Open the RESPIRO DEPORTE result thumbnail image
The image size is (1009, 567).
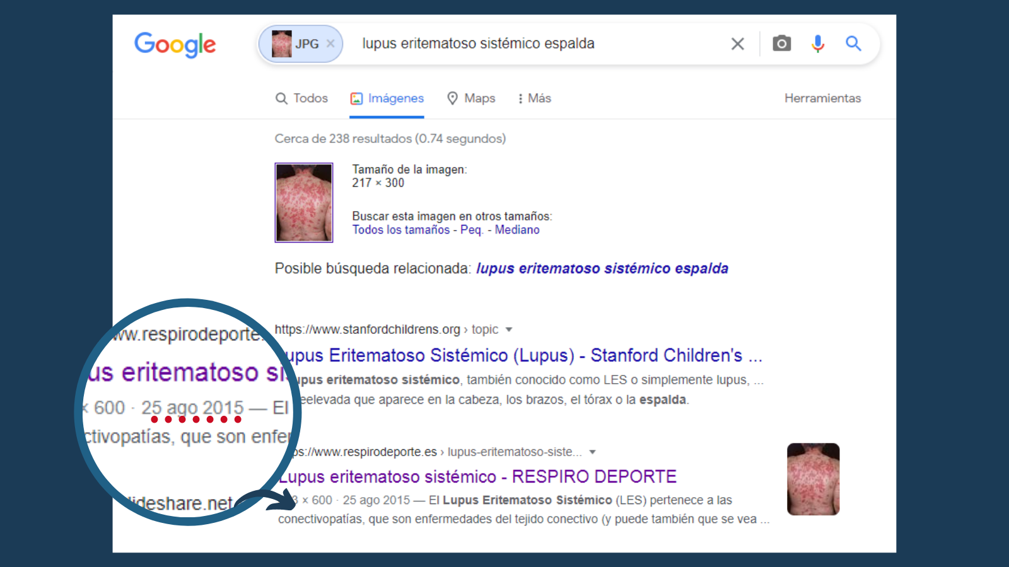pos(814,479)
